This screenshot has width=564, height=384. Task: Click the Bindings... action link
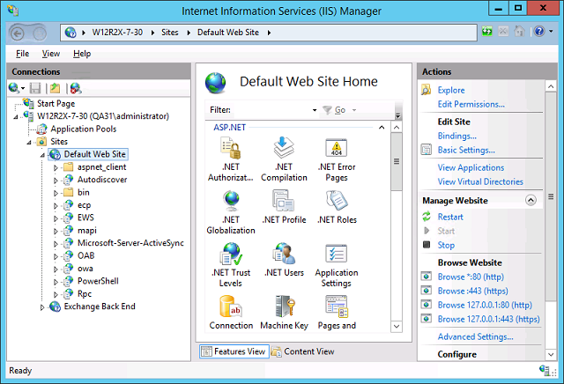click(456, 136)
